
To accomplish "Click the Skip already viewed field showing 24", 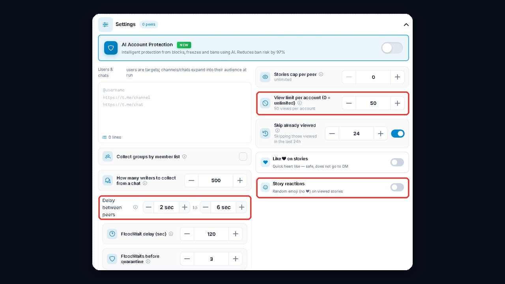I will [356, 134].
